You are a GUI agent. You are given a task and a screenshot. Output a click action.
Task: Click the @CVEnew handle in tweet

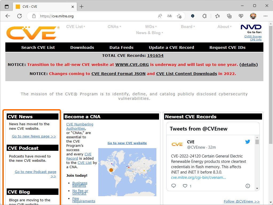click(x=196, y=147)
